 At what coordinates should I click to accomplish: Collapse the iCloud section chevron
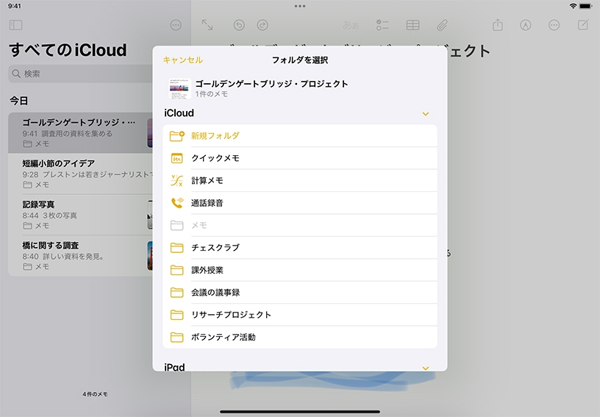point(425,114)
